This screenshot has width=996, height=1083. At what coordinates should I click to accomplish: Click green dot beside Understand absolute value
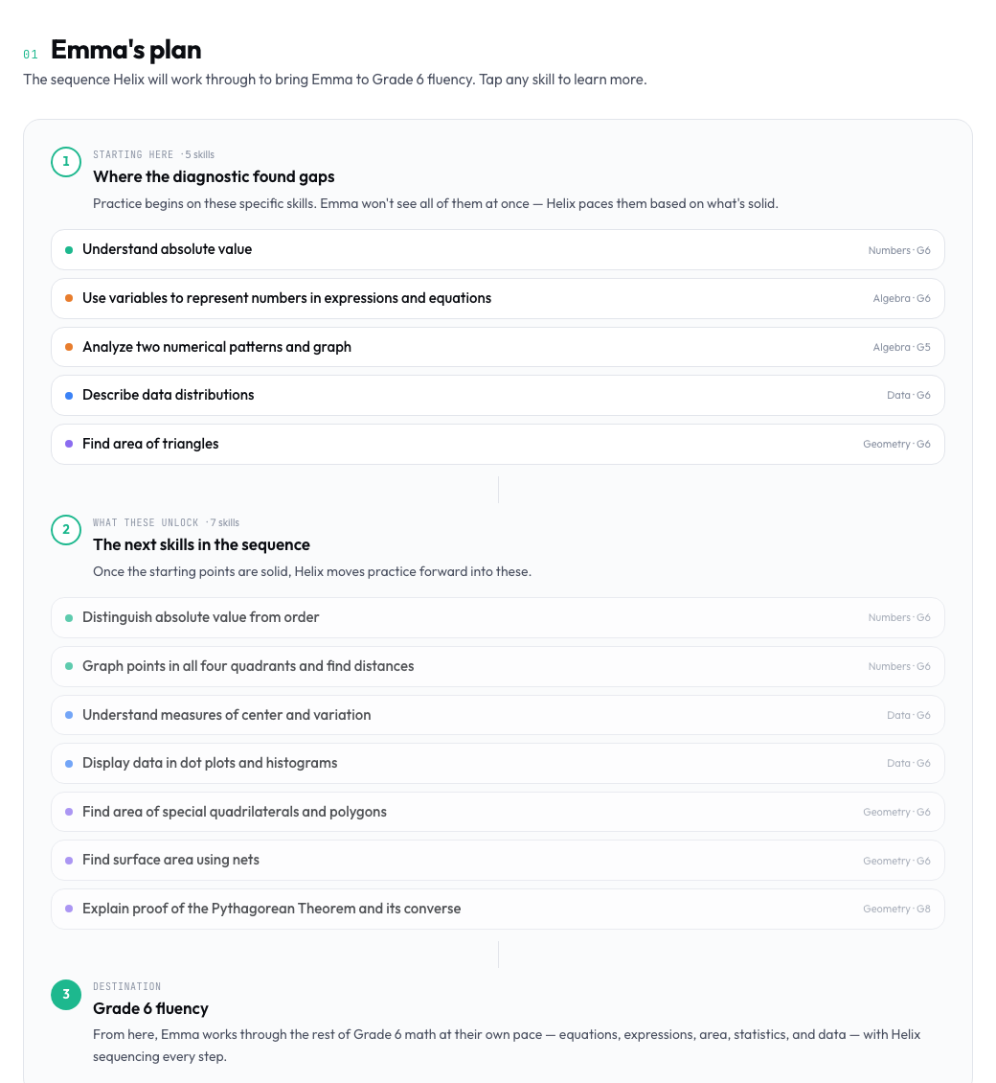point(69,250)
